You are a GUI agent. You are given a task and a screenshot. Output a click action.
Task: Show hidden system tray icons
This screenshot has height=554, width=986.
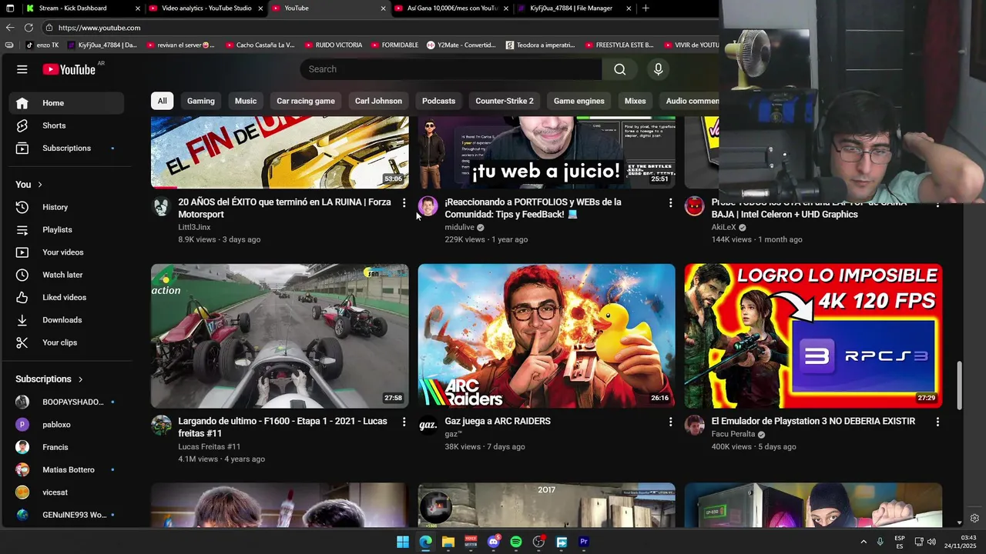863,542
